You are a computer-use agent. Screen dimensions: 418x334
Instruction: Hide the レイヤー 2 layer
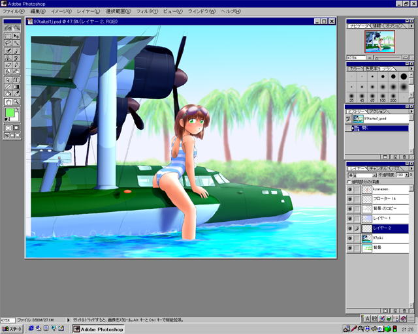(x=350, y=228)
